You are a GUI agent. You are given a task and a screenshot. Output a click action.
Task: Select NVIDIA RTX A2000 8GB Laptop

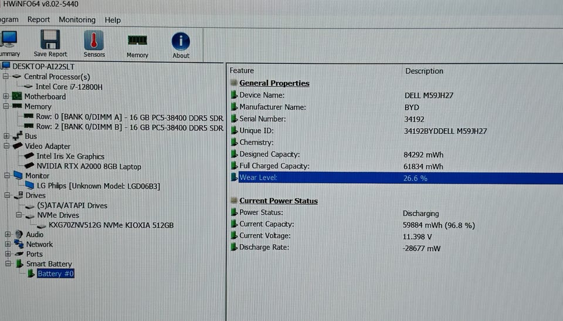point(89,167)
